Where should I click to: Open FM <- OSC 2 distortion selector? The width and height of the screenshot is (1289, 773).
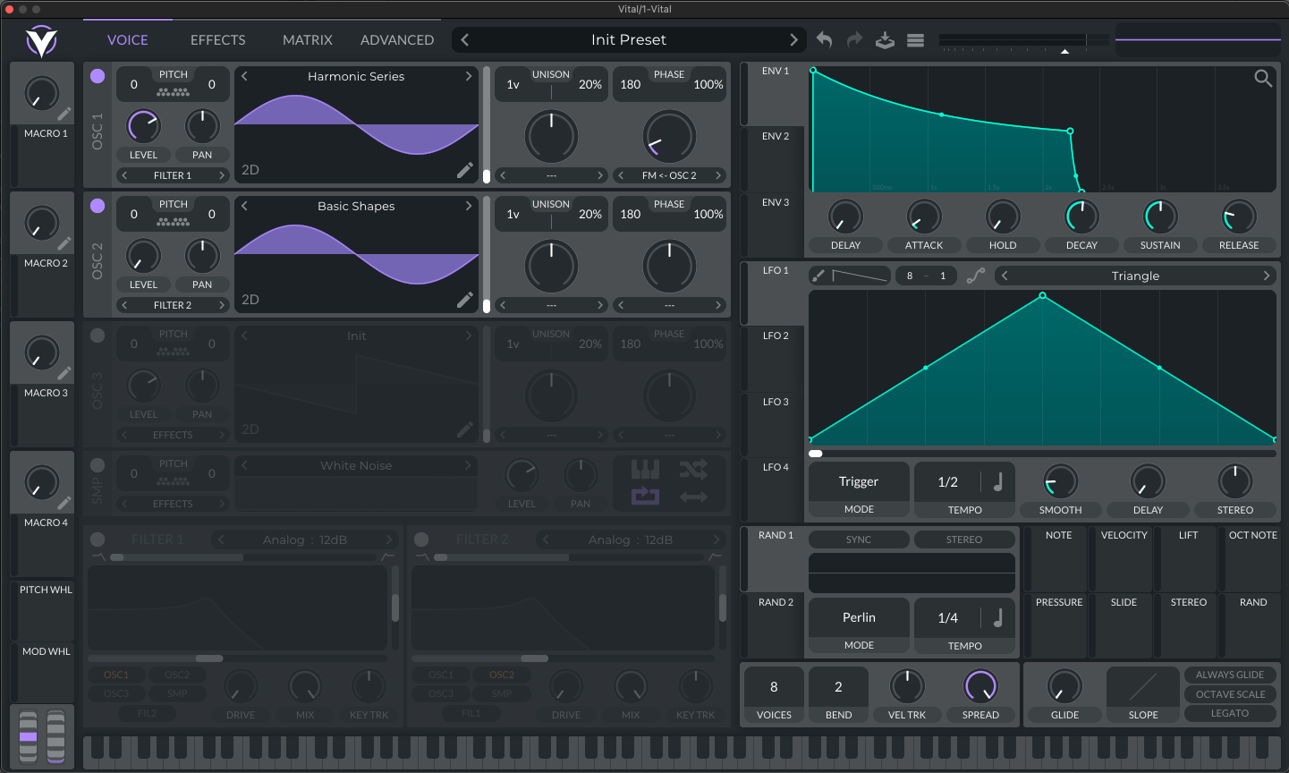pos(669,175)
